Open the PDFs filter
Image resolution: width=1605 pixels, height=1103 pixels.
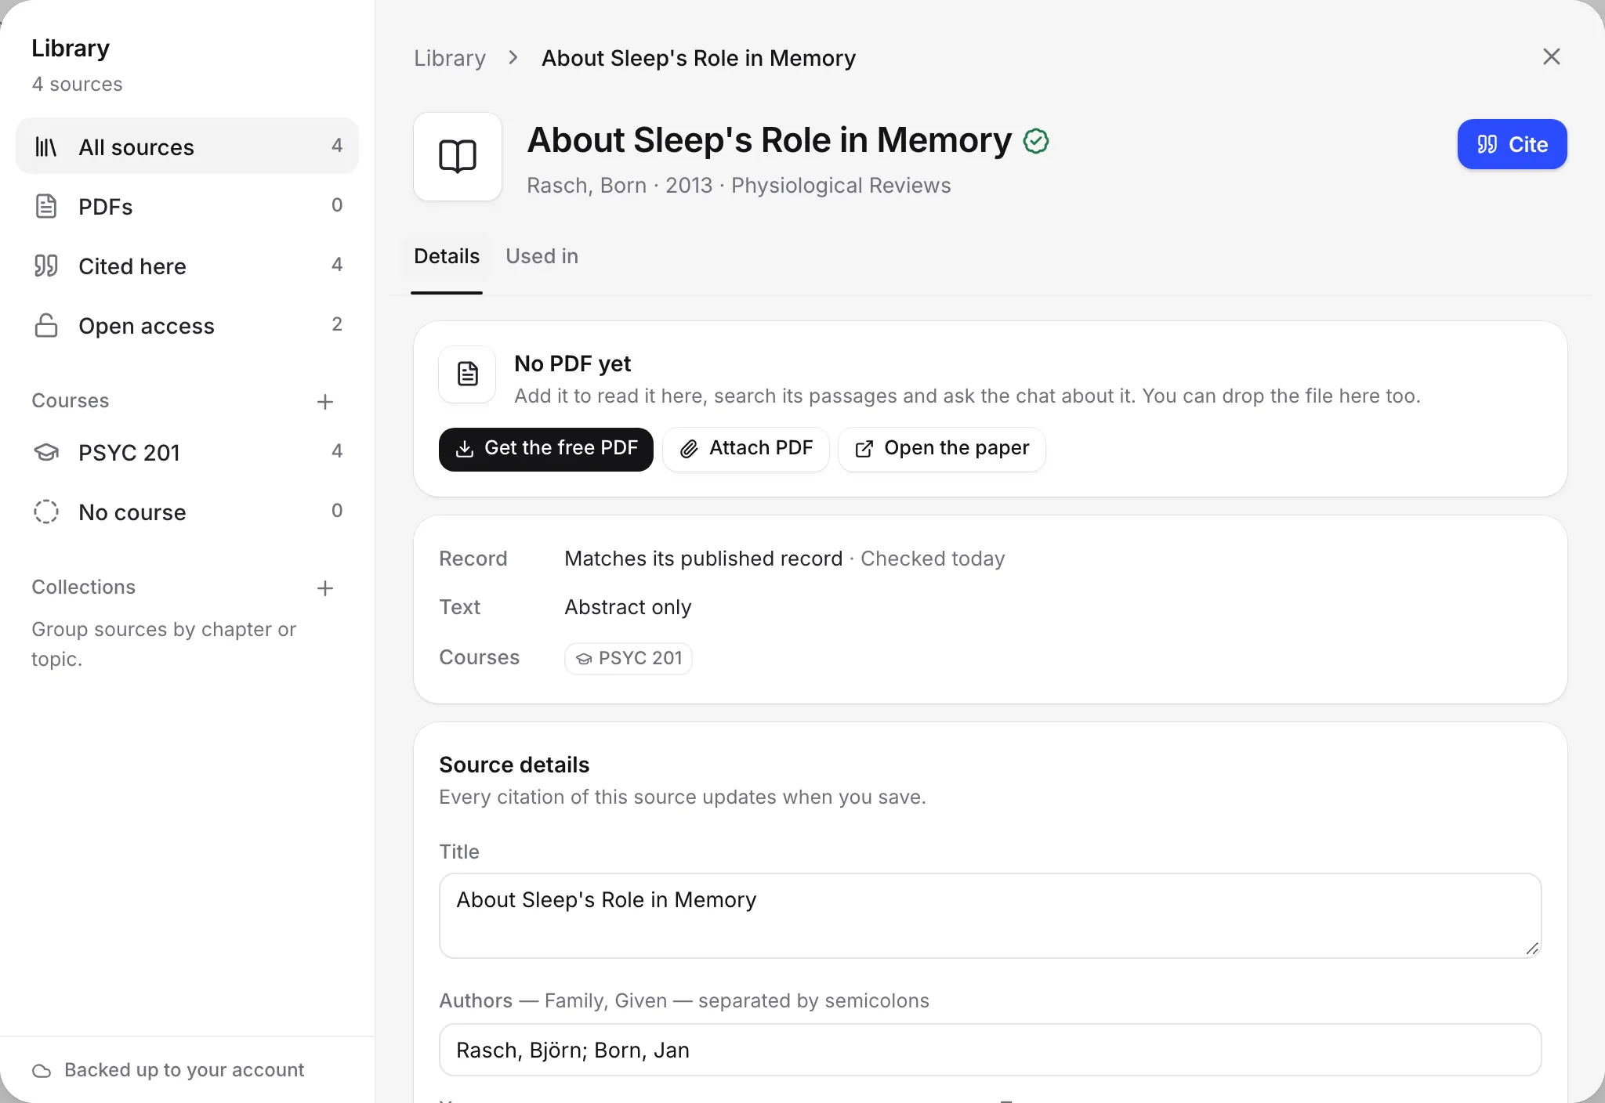pyautogui.click(x=187, y=206)
